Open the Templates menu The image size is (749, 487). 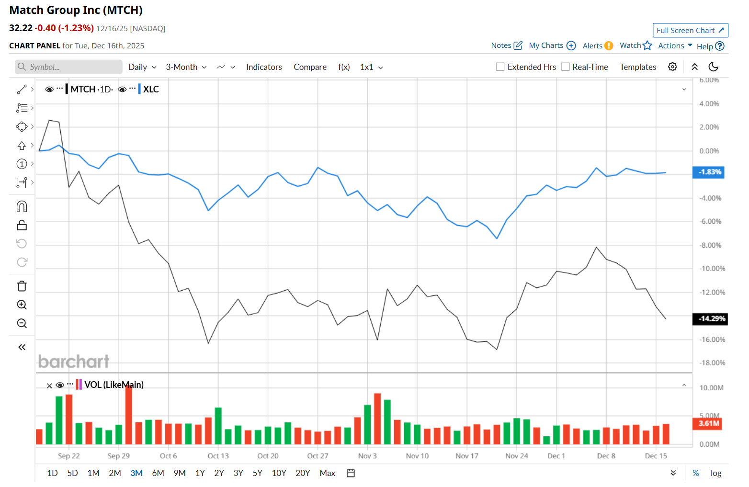[638, 67]
